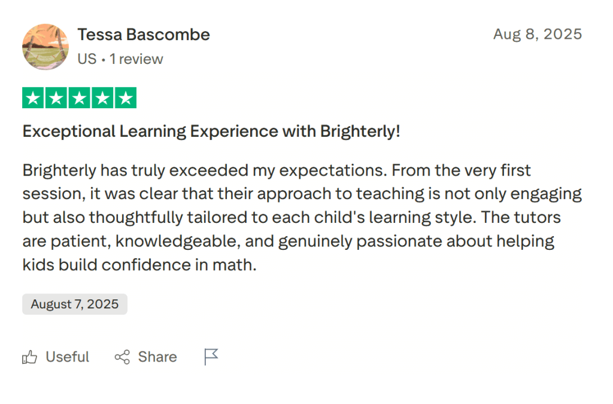Click the fourth green rating star
The height and width of the screenshot is (404, 613).
102,98
